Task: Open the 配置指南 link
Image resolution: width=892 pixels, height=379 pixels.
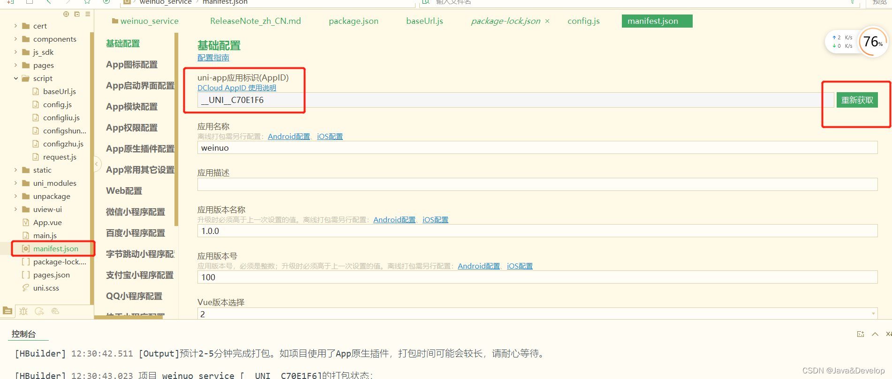Action: [213, 58]
